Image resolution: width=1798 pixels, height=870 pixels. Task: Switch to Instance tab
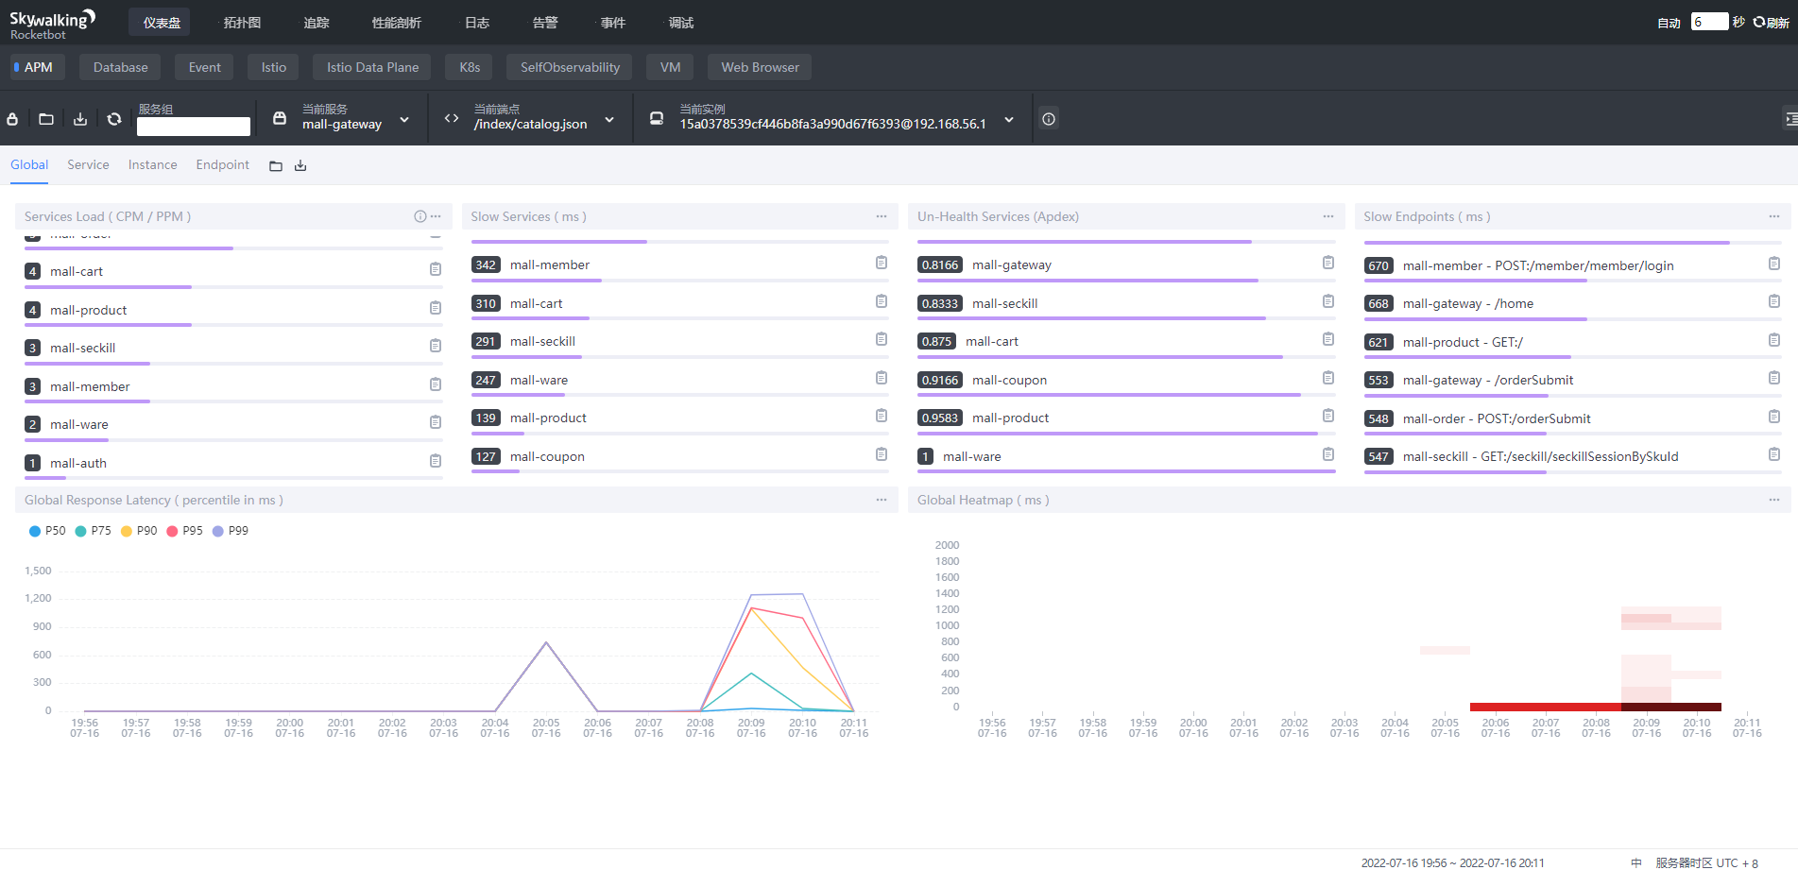tap(152, 164)
